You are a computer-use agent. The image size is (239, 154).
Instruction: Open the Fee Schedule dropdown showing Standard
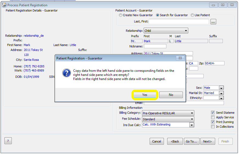168,119
